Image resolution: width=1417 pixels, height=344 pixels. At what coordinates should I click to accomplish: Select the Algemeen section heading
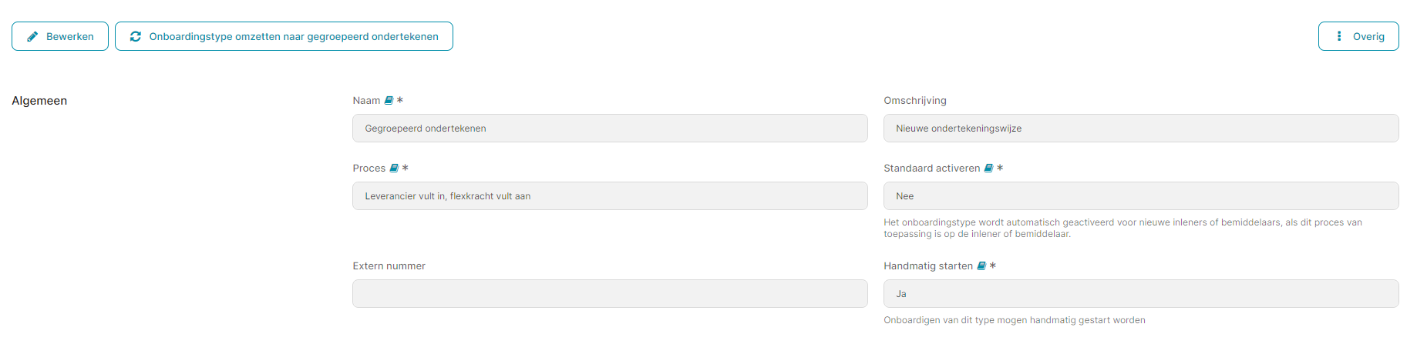click(x=39, y=101)
